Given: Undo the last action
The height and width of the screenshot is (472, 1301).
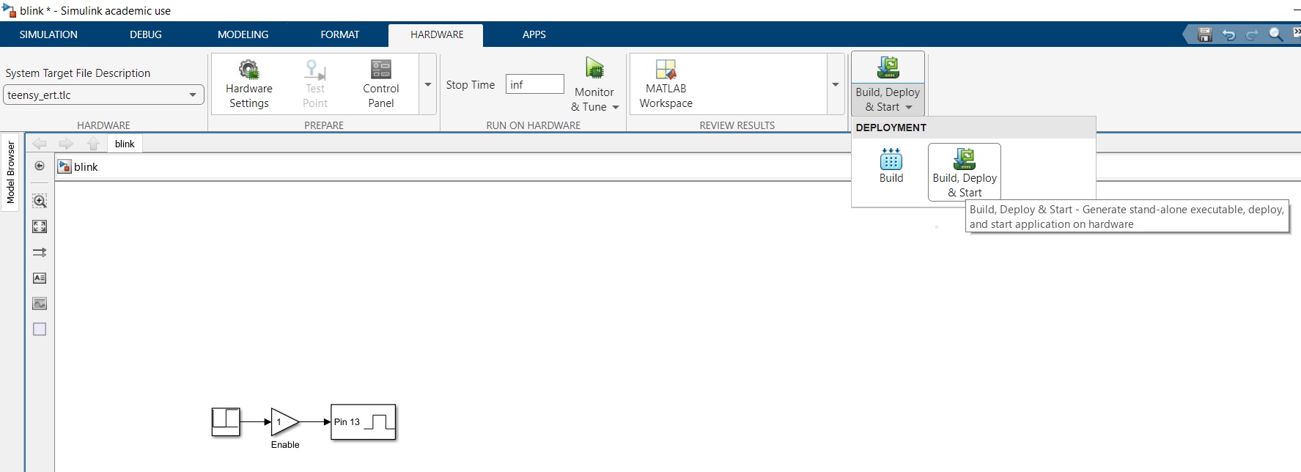Looking at the screenshot, I should 1228,34.
